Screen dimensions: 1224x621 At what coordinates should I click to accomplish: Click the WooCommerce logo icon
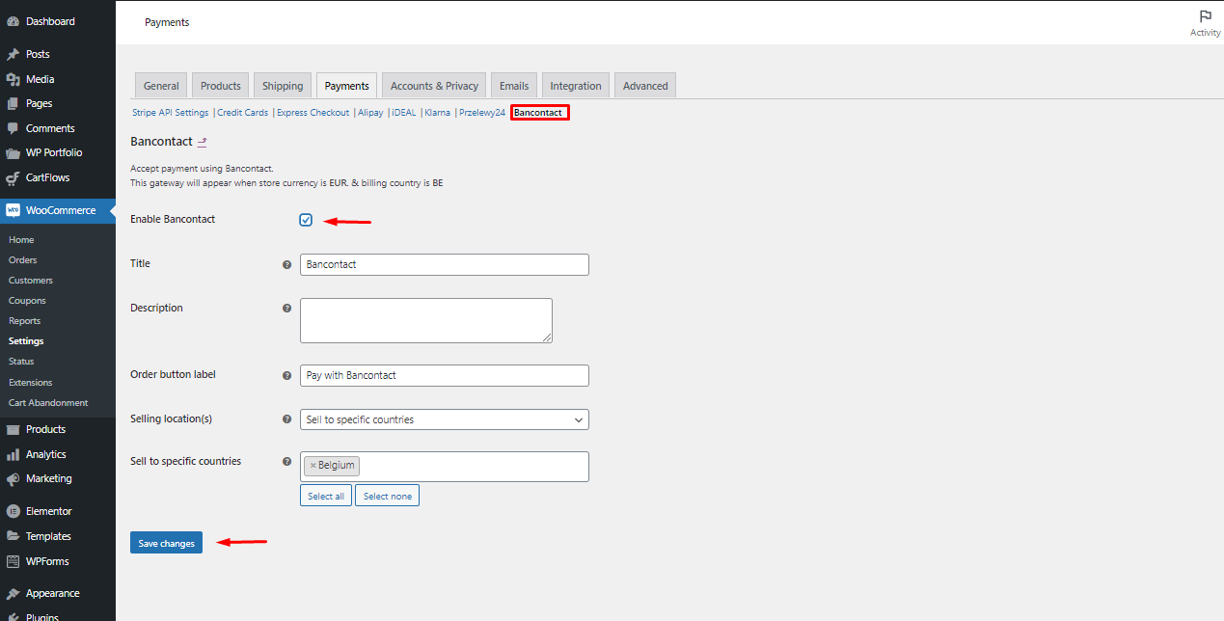[14, 210]
